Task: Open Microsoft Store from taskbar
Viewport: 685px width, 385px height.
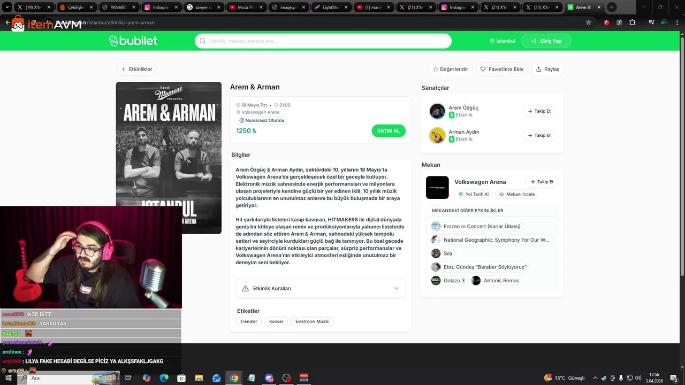Action: tap(181, 378)
